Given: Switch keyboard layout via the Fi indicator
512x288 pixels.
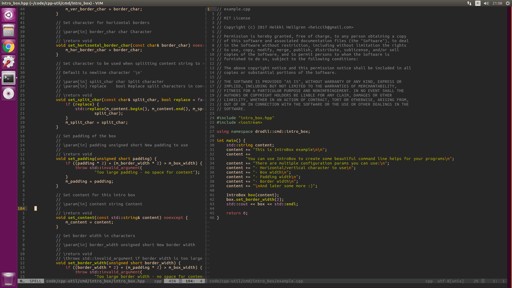Looking at the screenshot, I should pyautogui.click(x=478, y=3).
